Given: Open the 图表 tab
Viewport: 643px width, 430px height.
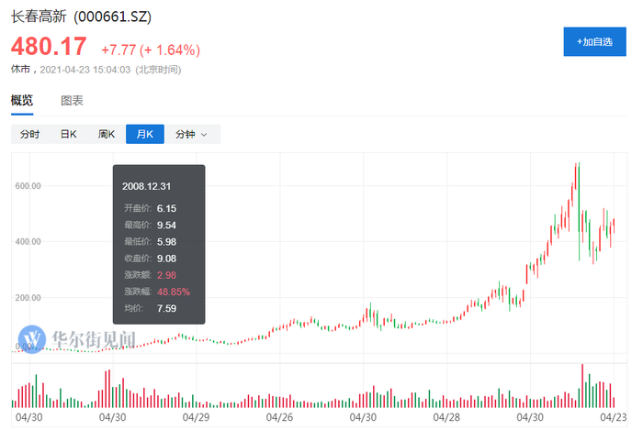Looking at the screenshot, I should (72, 101).
